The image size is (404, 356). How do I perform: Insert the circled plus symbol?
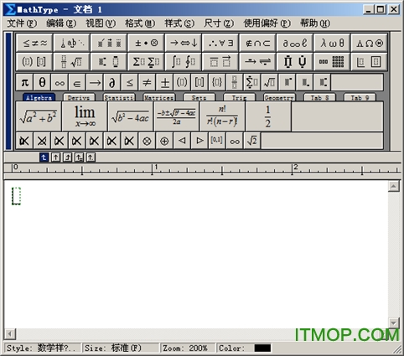[164, 141]
